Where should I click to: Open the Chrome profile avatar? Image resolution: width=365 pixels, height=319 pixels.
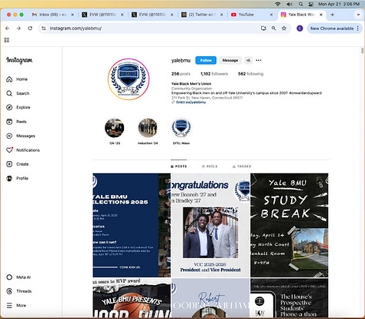[x=300, y=29]
